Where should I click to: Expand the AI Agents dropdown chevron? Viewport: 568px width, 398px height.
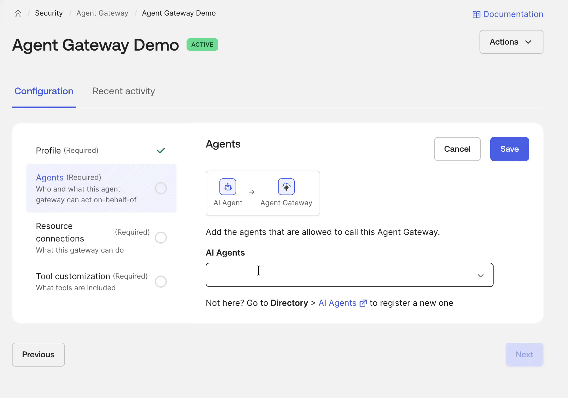coord(480,276)
